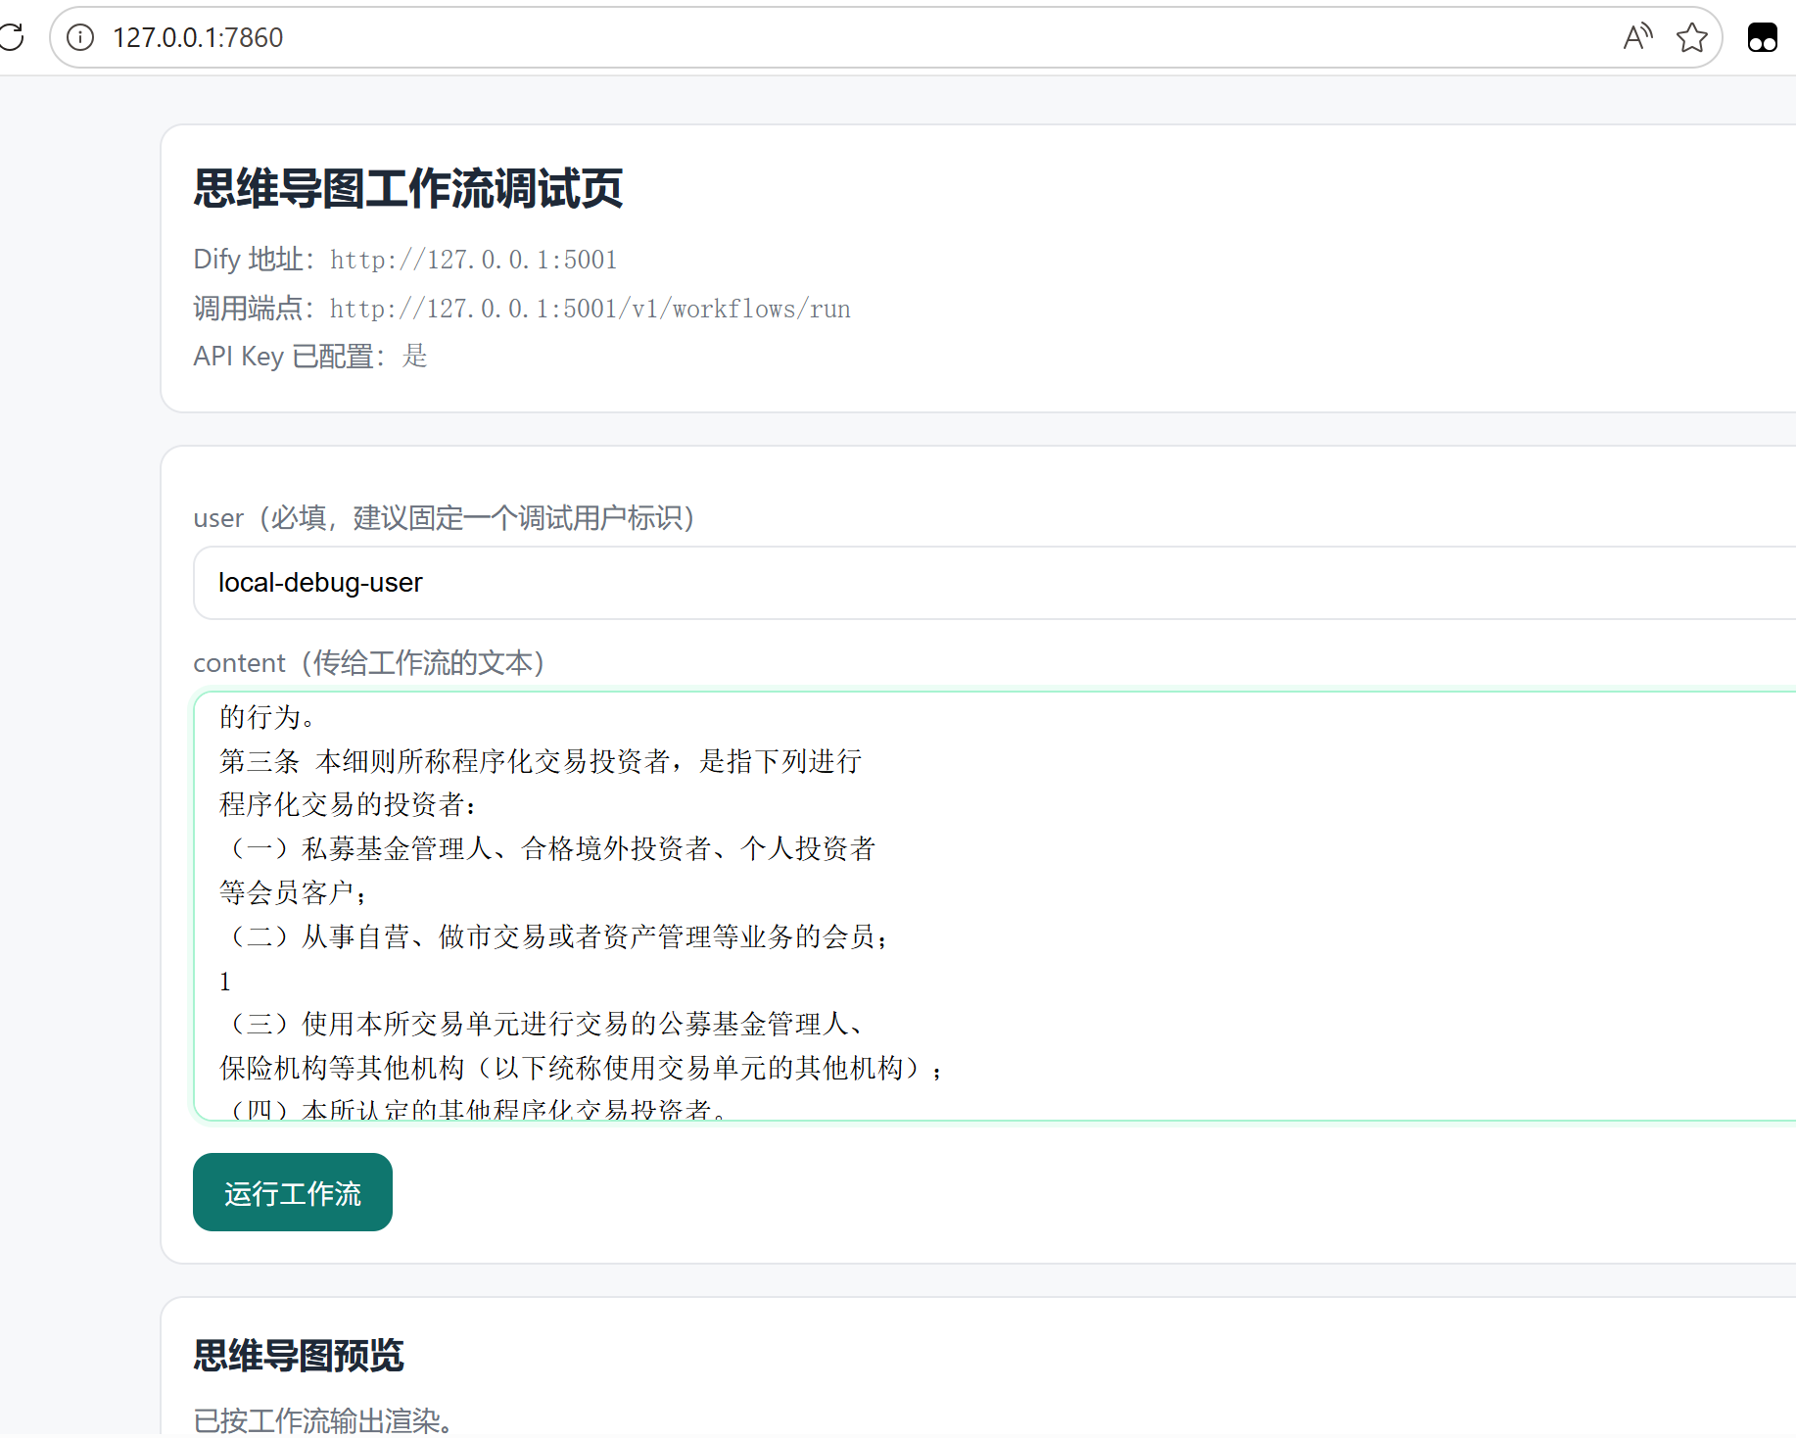
Task: Click the line 保险机构等其他机构 in content
Action: (582, 1068)
